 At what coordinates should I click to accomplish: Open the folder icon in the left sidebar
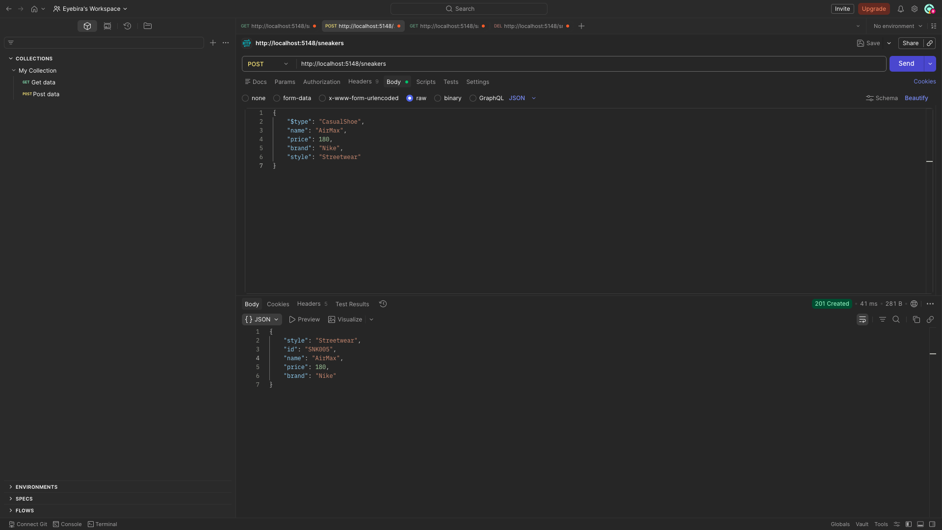(147, 26)
